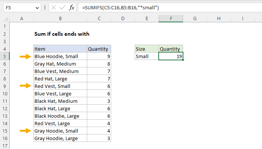The height and width of the screenshot is (149, 262).
Task: Click the orange arrow beside Red Vest, Small
Action: click(25, 86)
